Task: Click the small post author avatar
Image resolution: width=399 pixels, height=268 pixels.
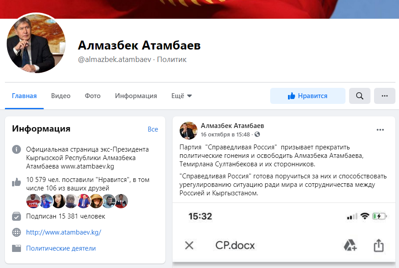Action: click(x=189, y=130)
